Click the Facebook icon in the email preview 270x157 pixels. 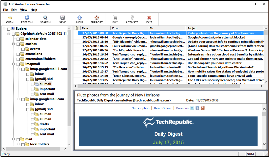tap(197, 108)
